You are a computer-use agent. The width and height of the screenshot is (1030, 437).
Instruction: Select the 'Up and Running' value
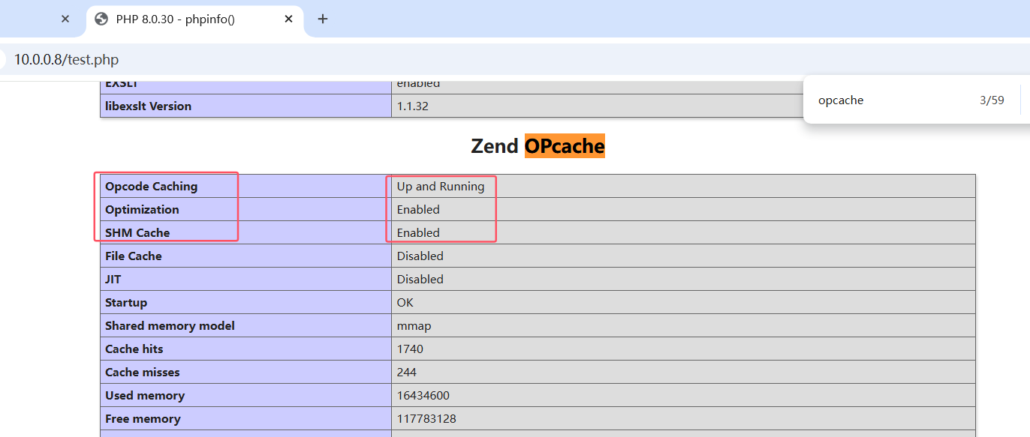(x=441, y=186)
